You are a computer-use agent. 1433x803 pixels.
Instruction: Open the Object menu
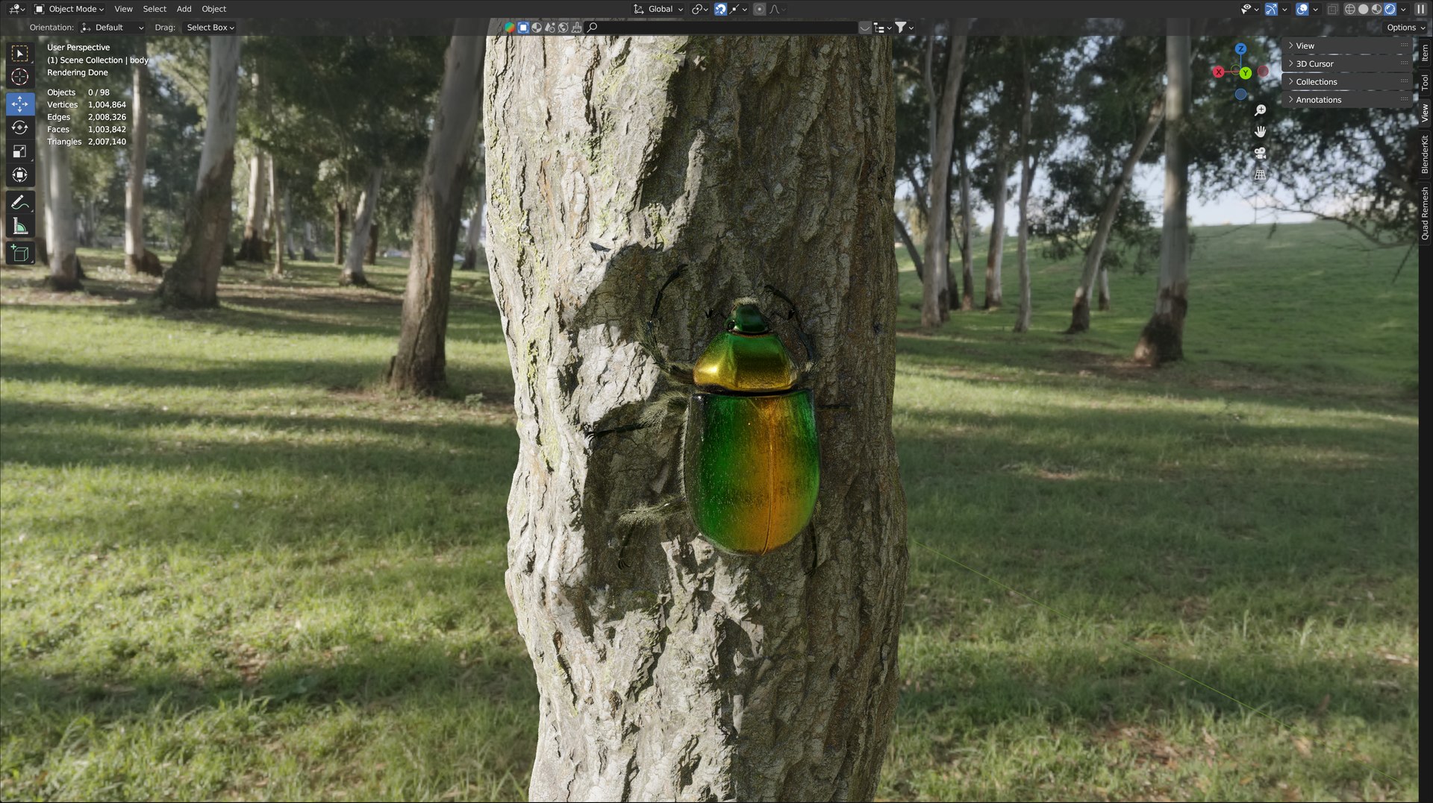coord(213,9)
